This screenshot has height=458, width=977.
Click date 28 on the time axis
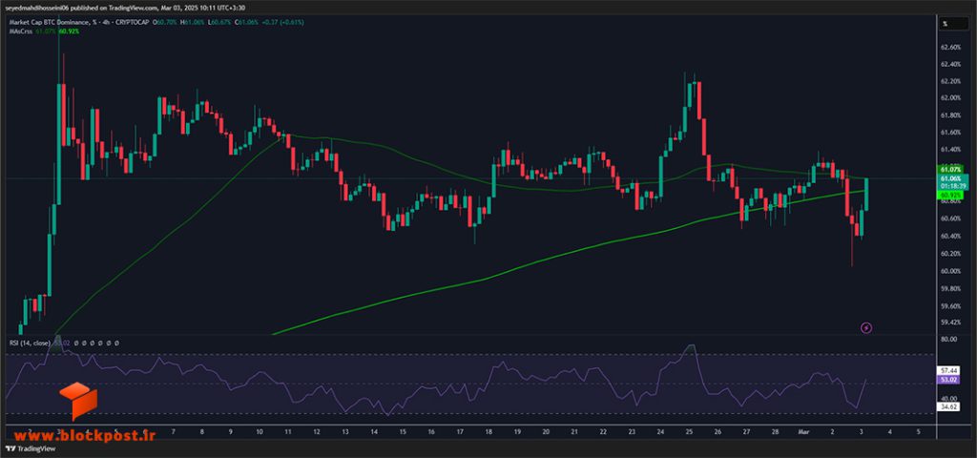tap(776, 431)
